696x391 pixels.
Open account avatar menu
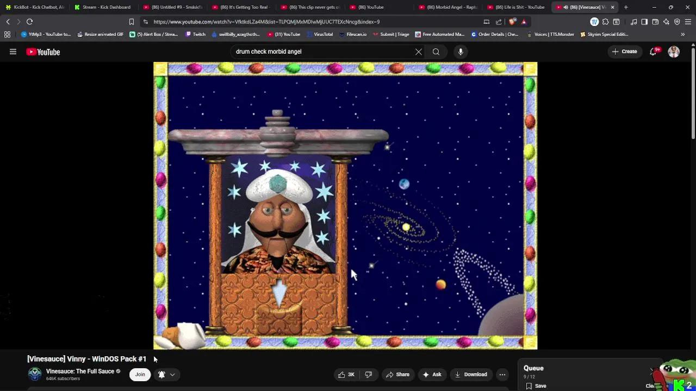674,52
